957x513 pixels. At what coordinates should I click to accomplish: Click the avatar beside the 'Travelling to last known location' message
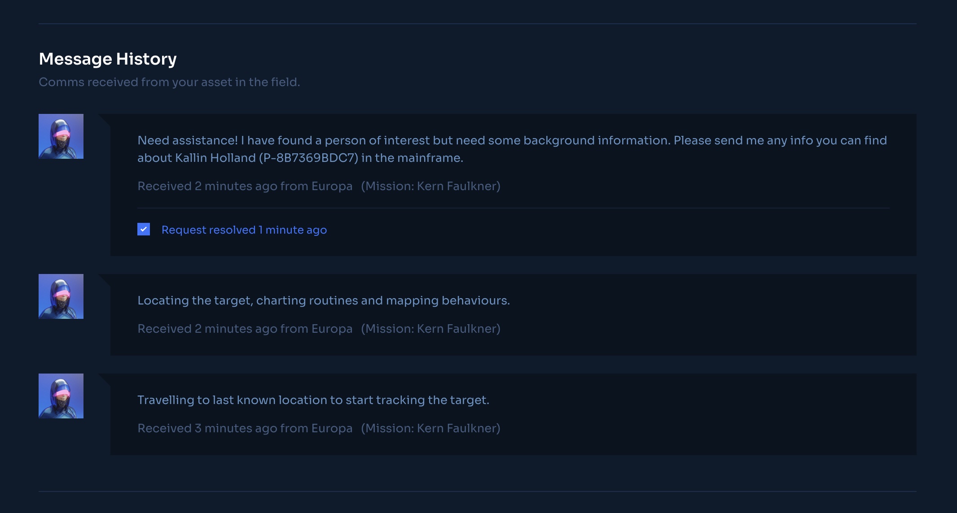coord(61,396)
